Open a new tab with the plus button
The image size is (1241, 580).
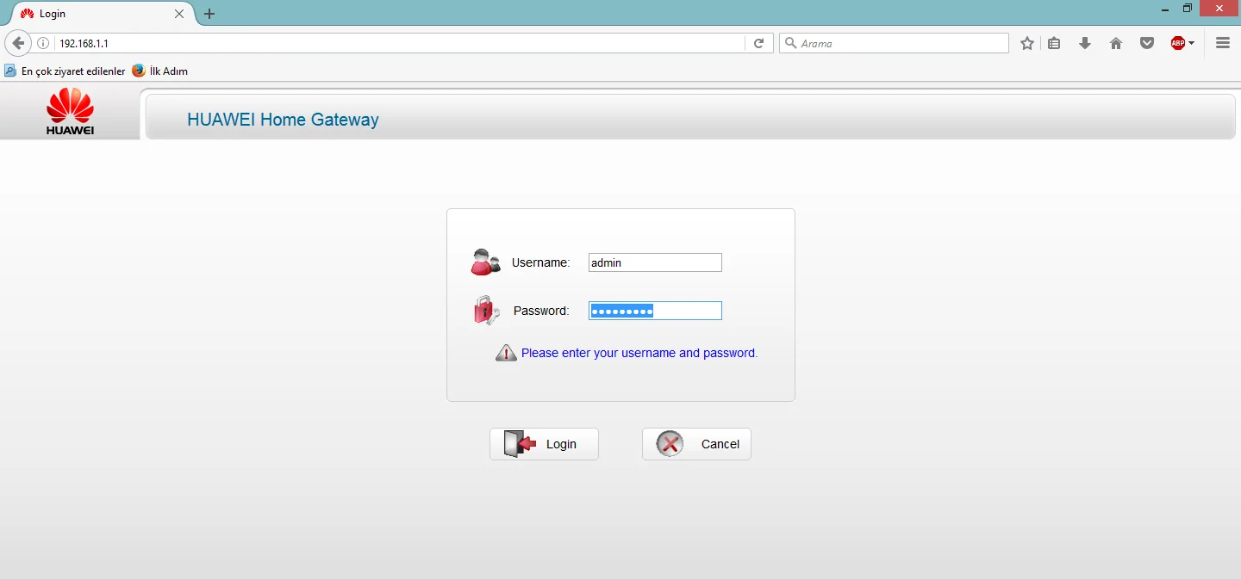[209, 14]
